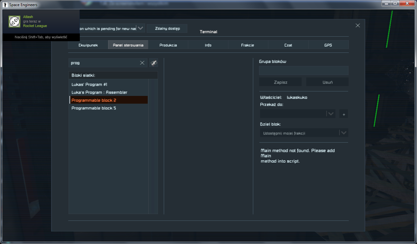Close the Terminal window with X
Screen dimensions: 417x244
[357, 26]
